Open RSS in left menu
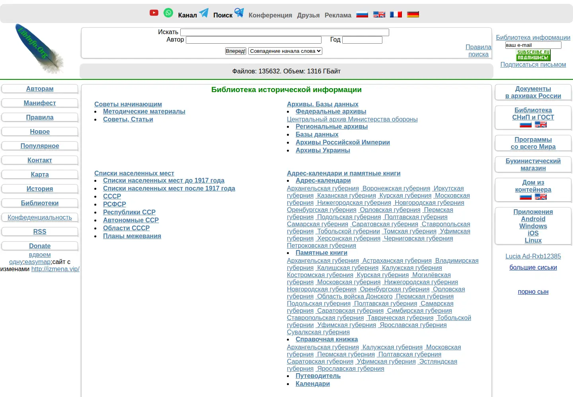This screenshot has height=397, width=573. click(40, 232)
